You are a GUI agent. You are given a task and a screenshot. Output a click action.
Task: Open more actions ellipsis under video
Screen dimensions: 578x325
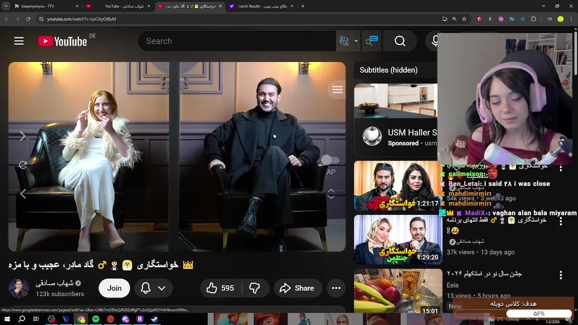(x=336, y=288)
